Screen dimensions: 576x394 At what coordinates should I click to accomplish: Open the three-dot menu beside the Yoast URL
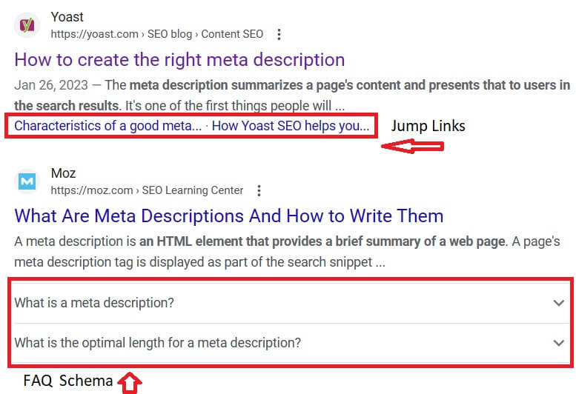[x=279, y=34]
